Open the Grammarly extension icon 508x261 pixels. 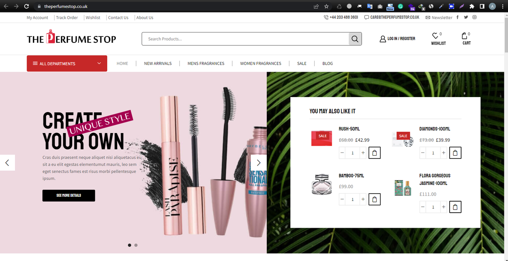click(x=400, y=6)
